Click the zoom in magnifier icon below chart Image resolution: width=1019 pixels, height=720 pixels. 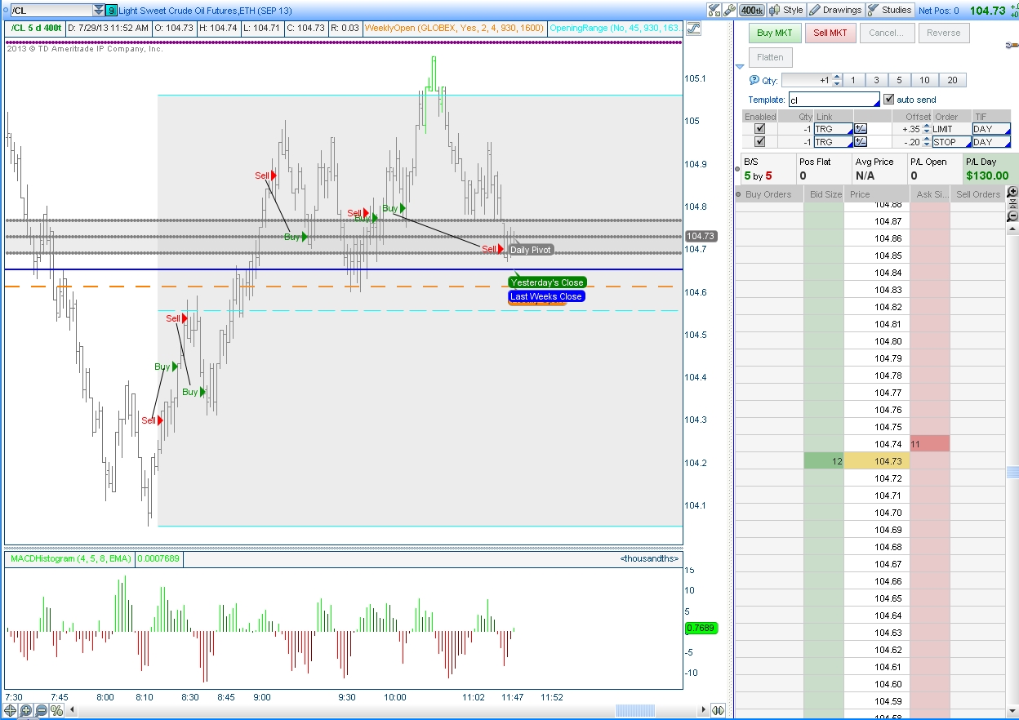(x=26, y=710)
